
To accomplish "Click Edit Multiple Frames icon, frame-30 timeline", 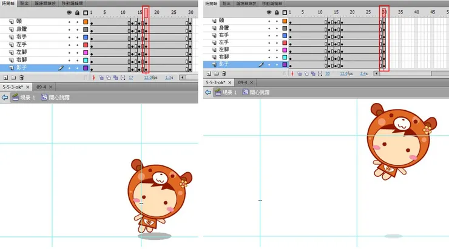I will [313, 73].
